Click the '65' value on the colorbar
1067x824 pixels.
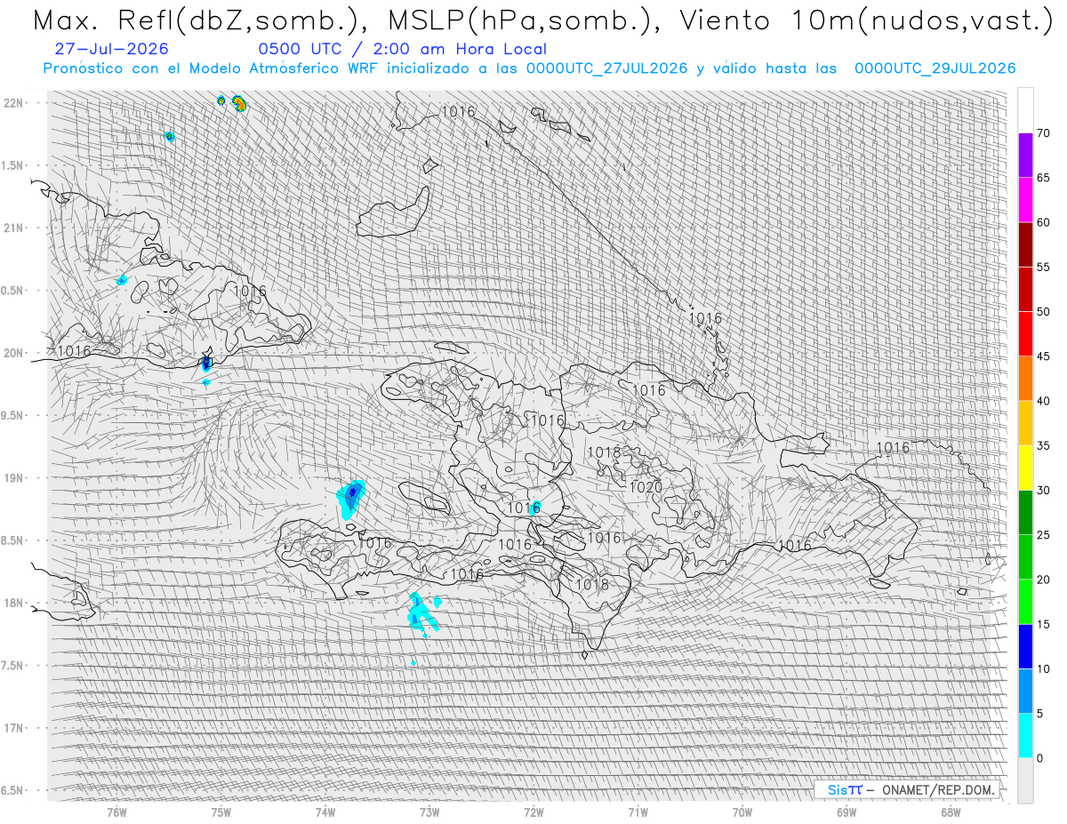(x=1044, y=178)
